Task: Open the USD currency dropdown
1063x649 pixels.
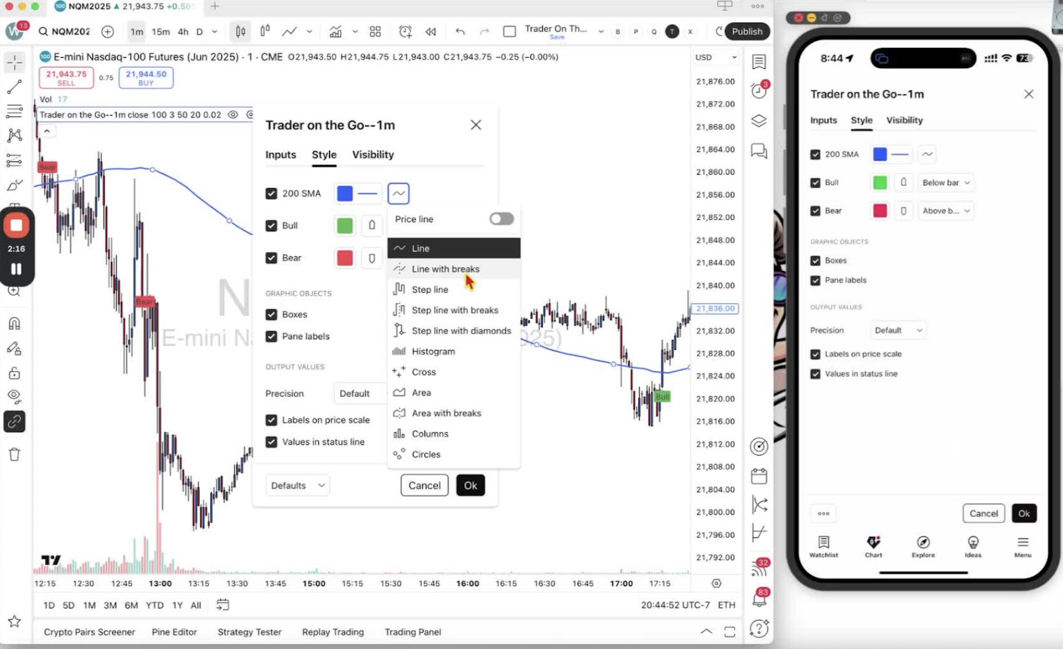Action: pos(715,57)
